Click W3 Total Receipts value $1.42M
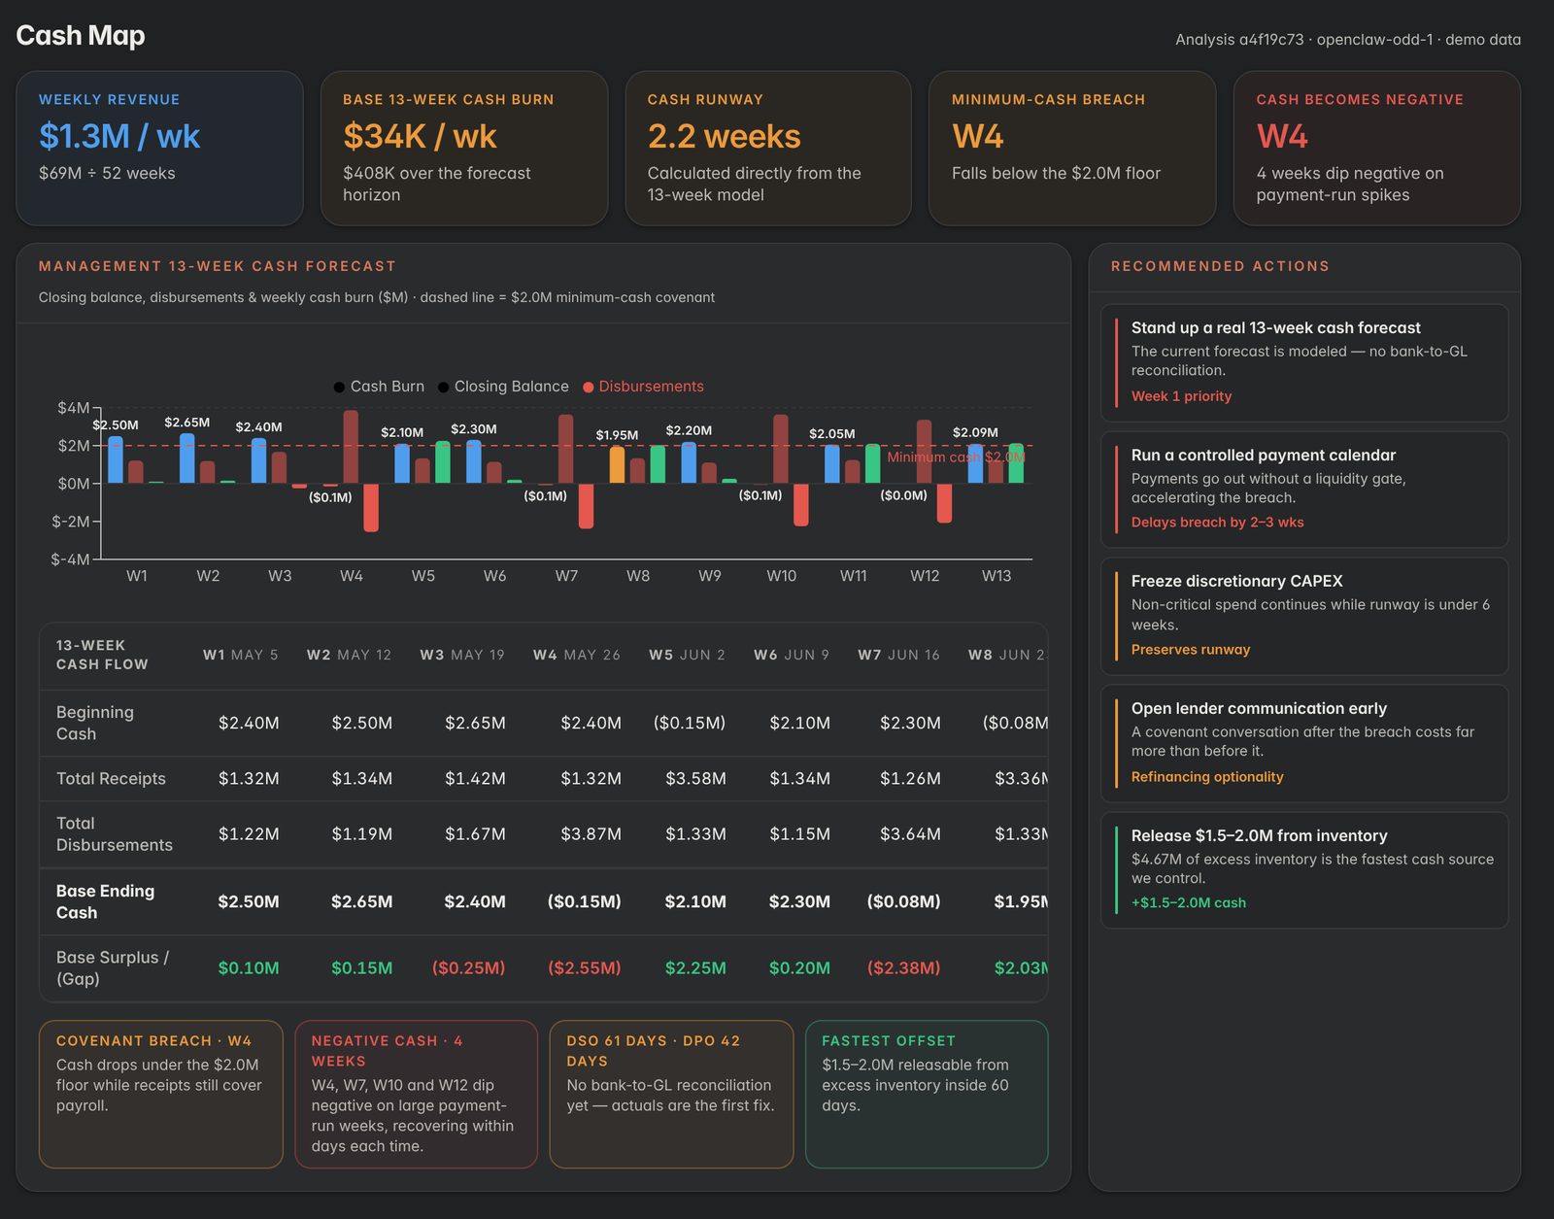Image resolution: width=1554 pixels, height=1219 pixels. [x=475, y=779]
